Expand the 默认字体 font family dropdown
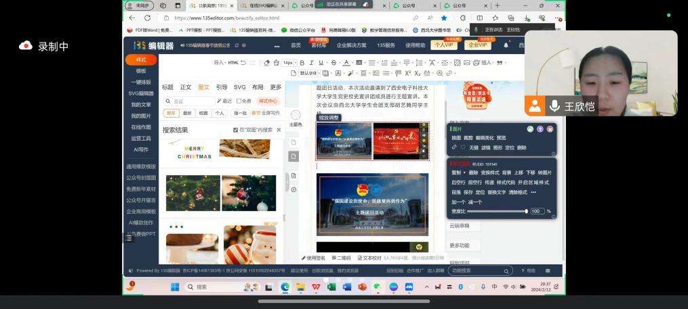688x309 pixels. coord(311,73)
